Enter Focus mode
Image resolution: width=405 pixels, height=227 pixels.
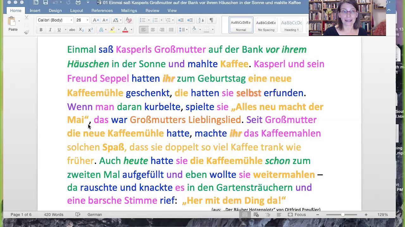pos(297,215)
